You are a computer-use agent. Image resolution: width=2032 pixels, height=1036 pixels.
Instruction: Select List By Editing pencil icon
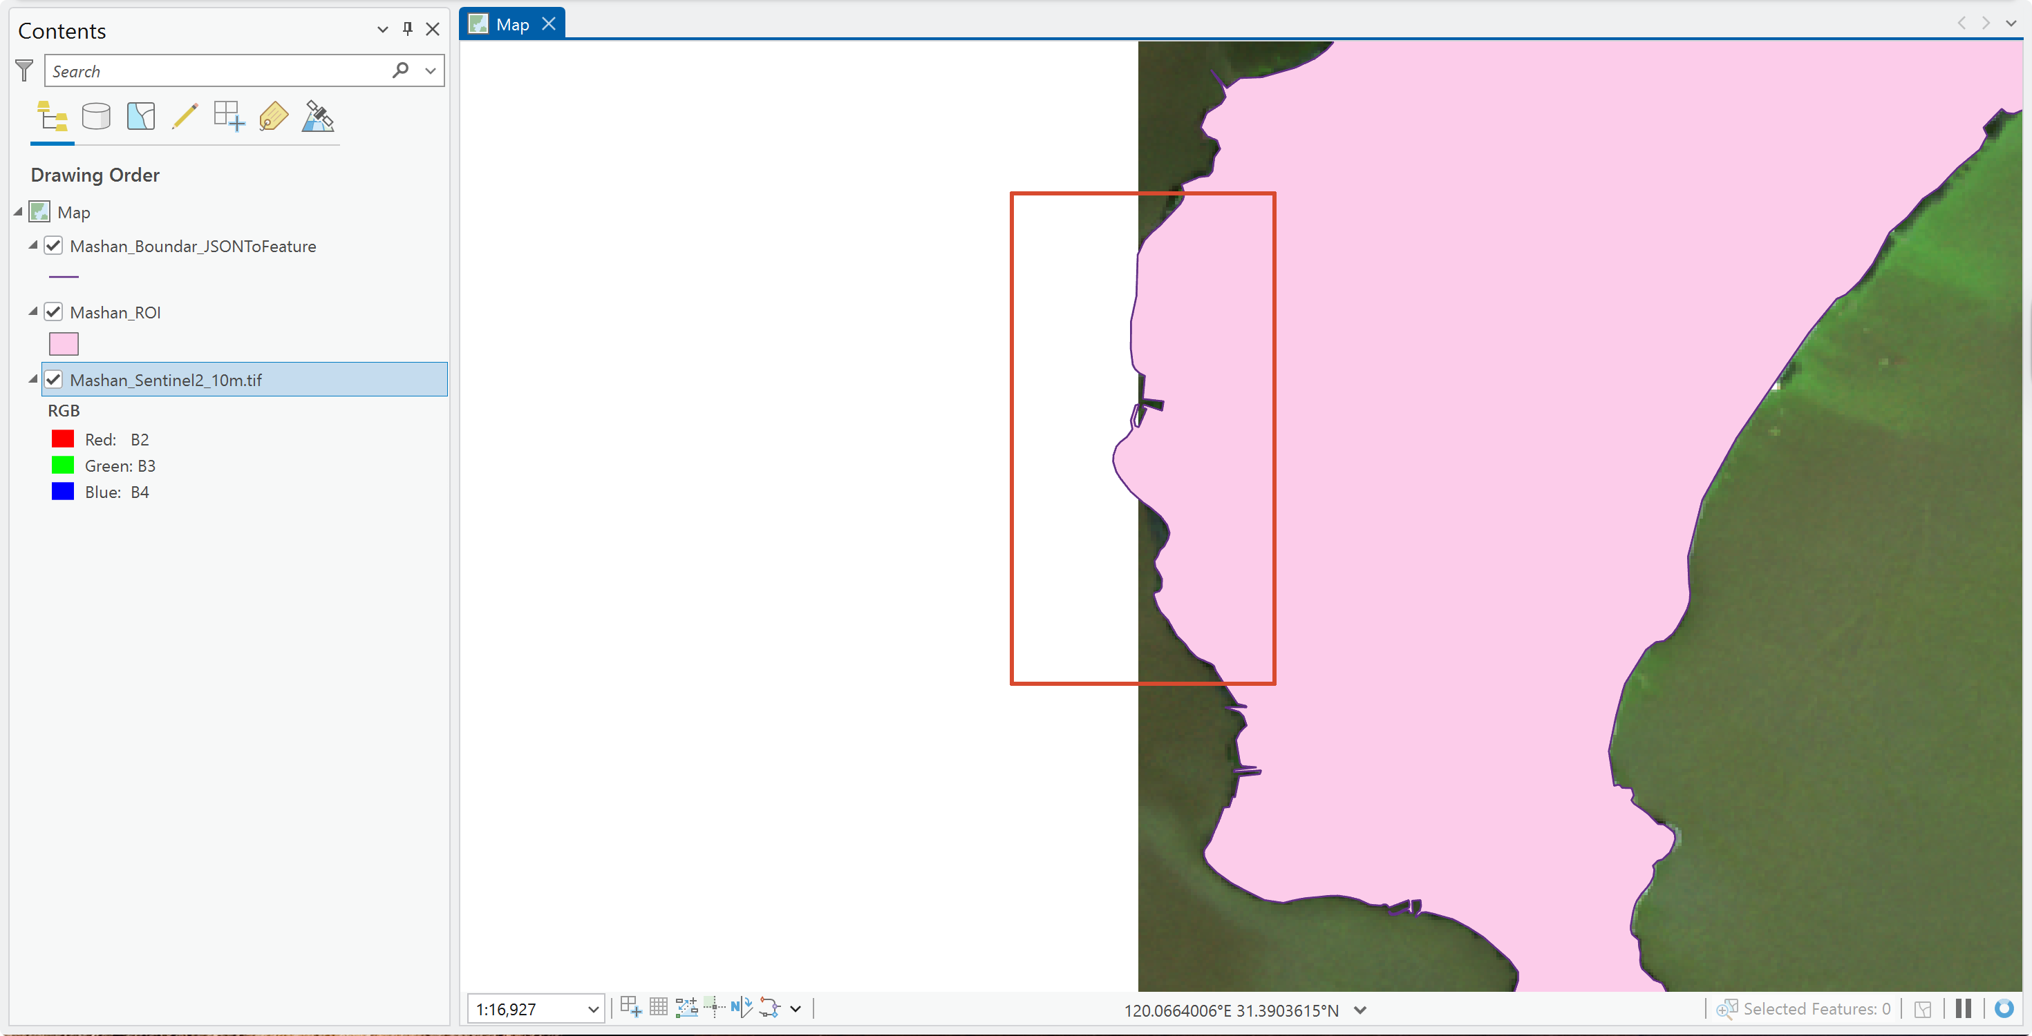(185, 117)
